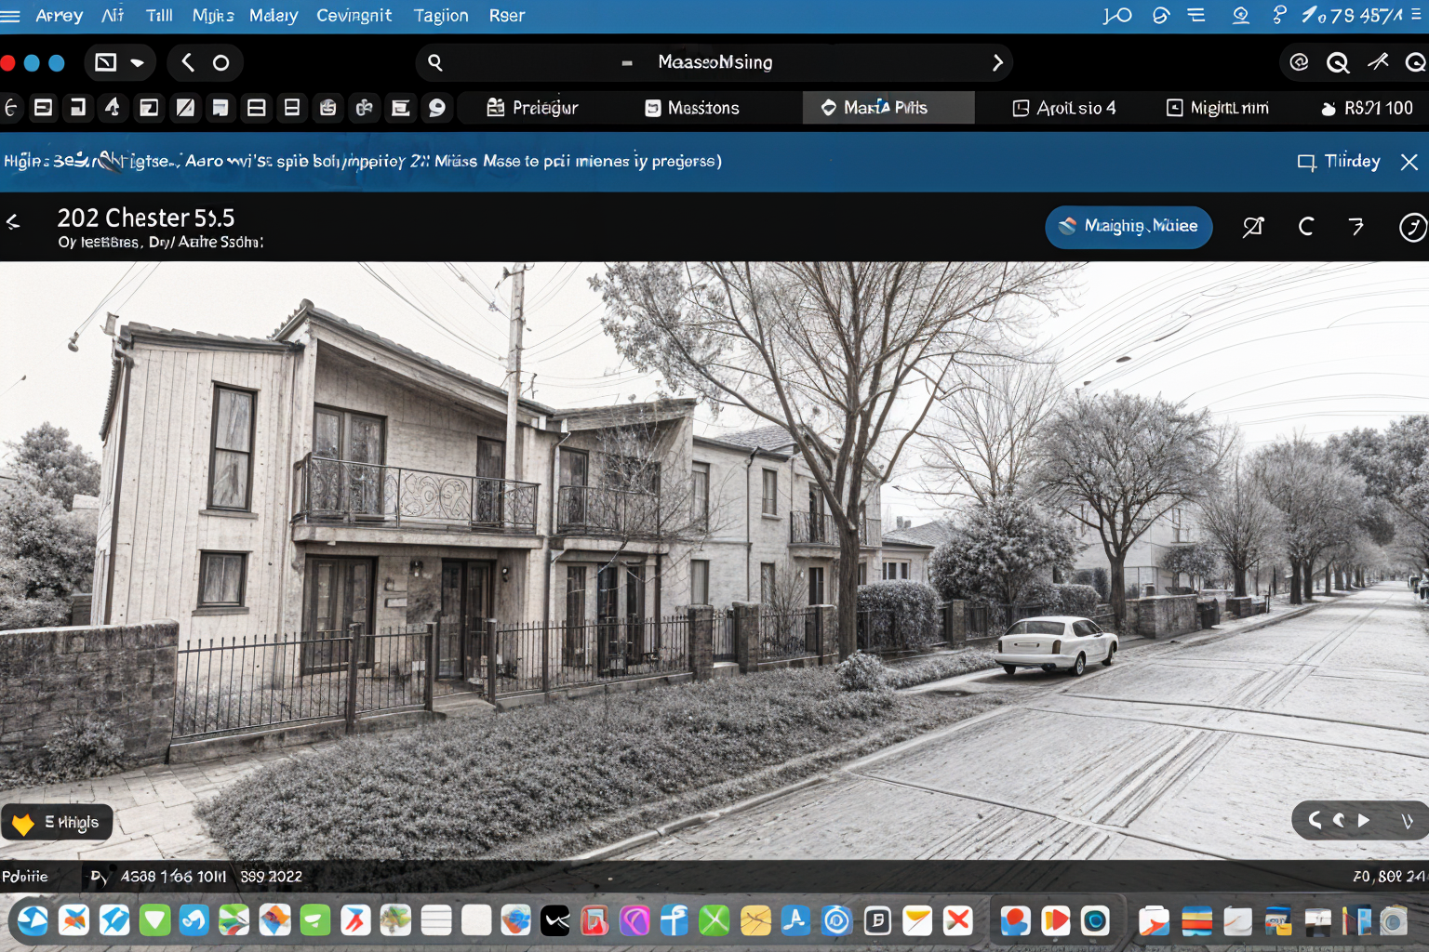Dismiss the blue notification banner
Viewport: 1429px width, 952px height.
click(1409, 162)
